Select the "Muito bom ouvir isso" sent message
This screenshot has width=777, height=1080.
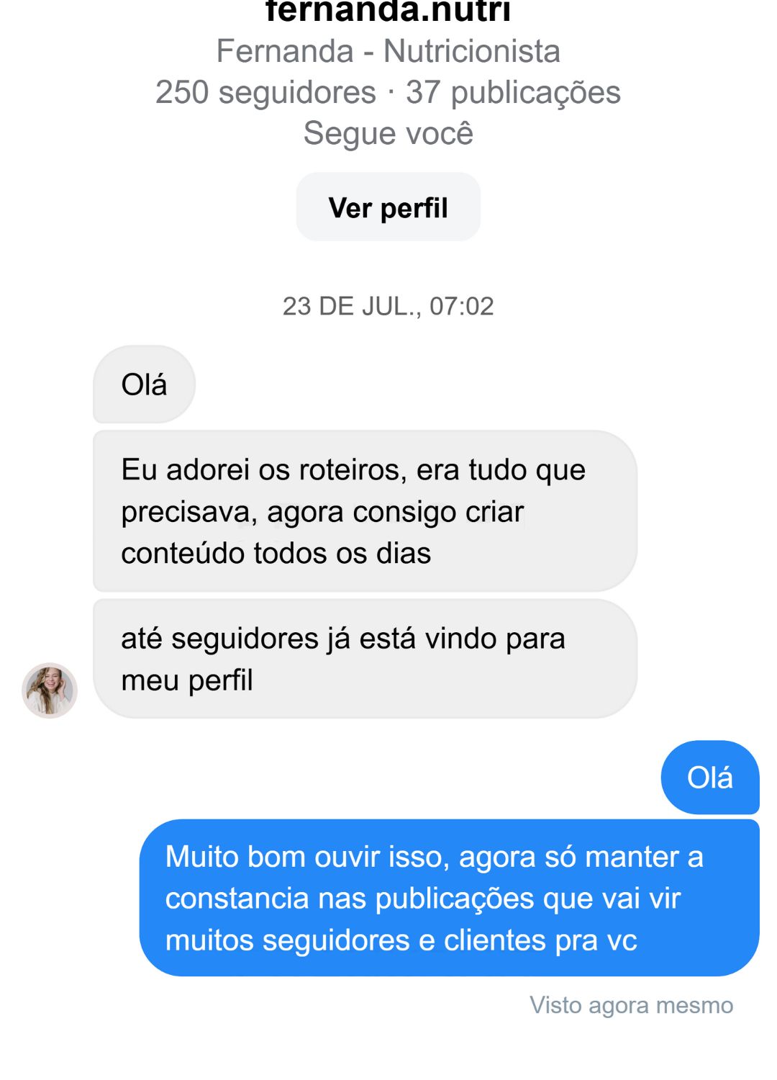tap(449, 898)
